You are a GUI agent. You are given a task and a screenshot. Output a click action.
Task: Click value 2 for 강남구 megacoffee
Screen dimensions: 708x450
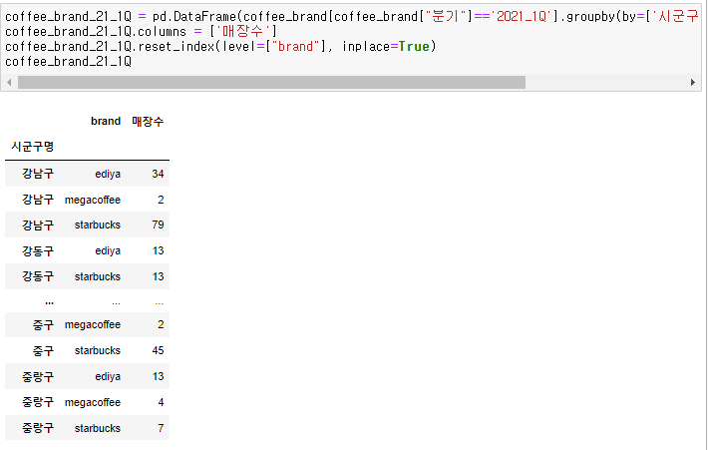click(161, 200)
